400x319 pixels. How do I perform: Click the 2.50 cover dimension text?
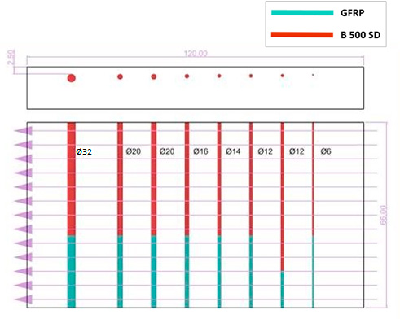[11, 57]
